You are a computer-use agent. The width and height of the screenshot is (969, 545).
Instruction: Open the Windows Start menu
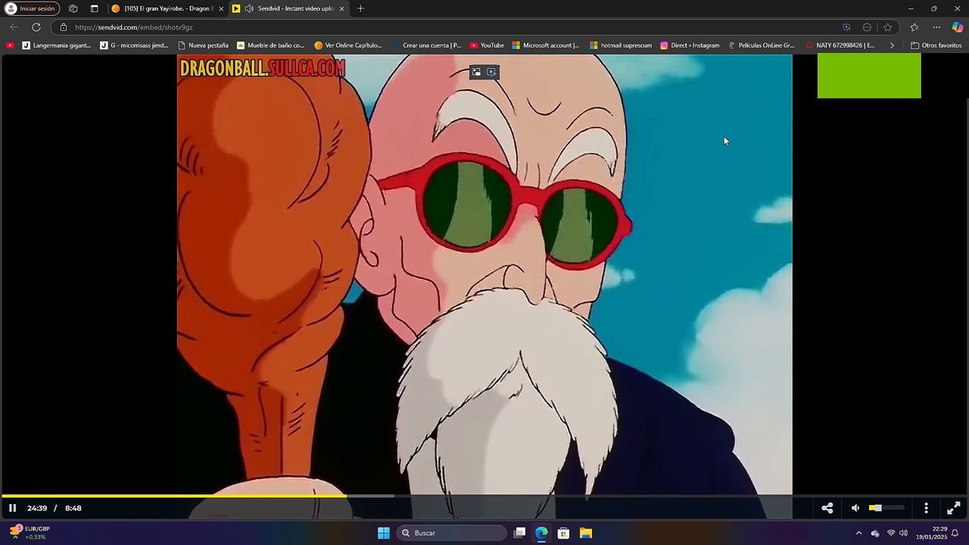383,533
